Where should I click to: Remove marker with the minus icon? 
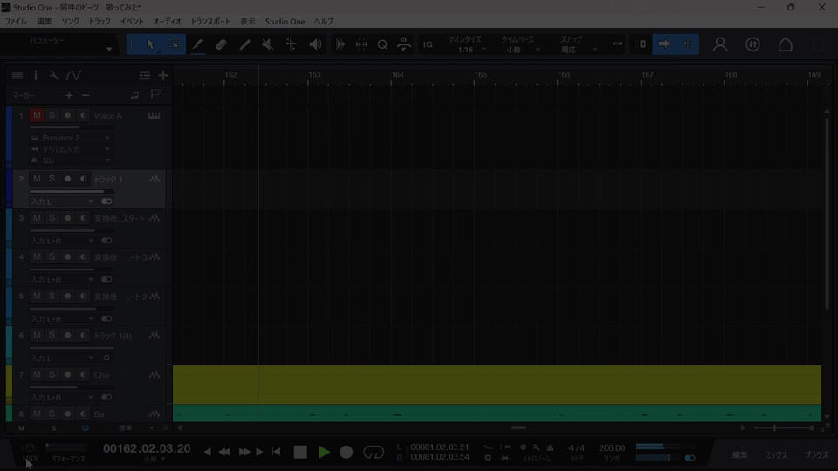point(86,95)
